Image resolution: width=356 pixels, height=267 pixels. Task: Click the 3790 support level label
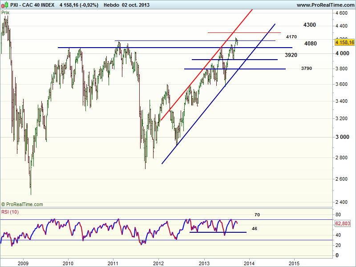(306, 69)
